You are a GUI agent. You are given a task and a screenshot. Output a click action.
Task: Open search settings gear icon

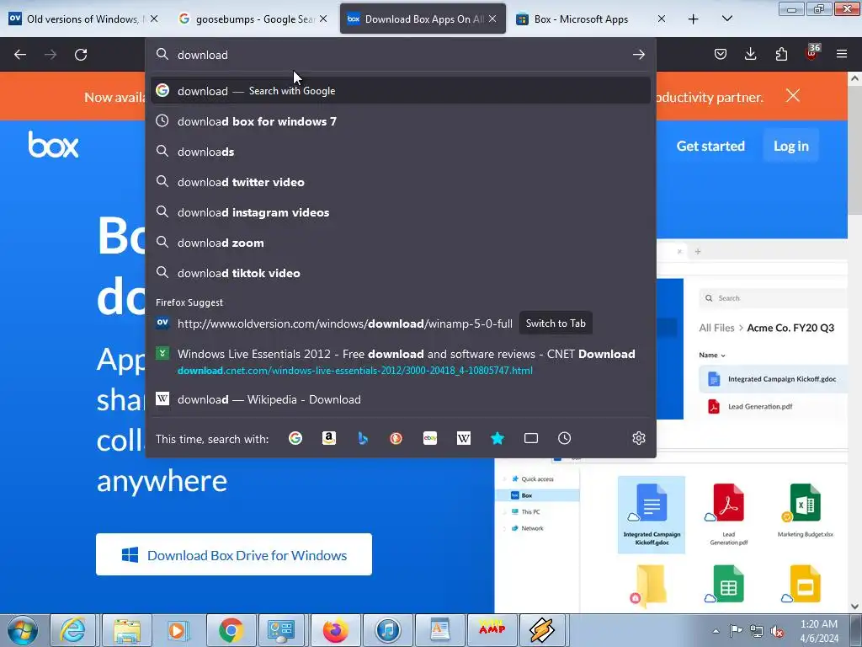click(x=638, y=438)
